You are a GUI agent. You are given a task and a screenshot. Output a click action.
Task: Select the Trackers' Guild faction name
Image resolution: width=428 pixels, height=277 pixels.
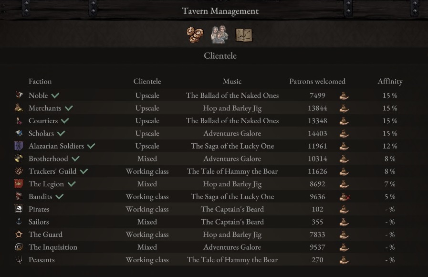[x=52, y=171]
